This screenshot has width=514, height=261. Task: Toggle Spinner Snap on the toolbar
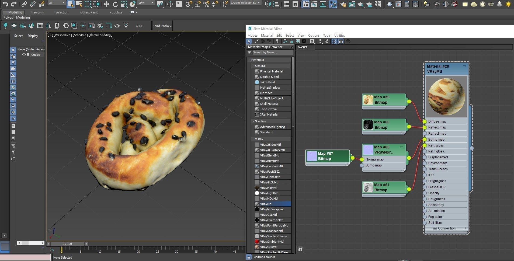pos(215,4)
